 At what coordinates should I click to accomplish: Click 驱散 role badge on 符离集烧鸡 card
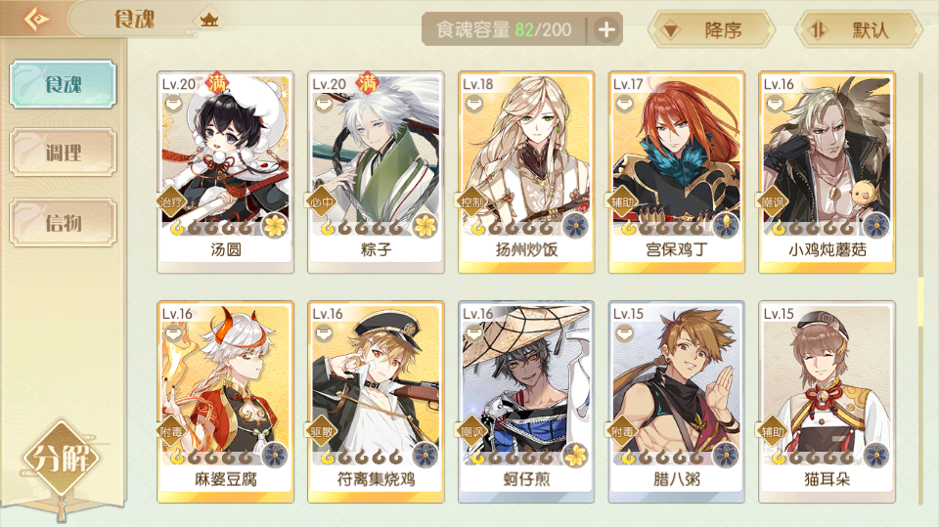point(322,431)
